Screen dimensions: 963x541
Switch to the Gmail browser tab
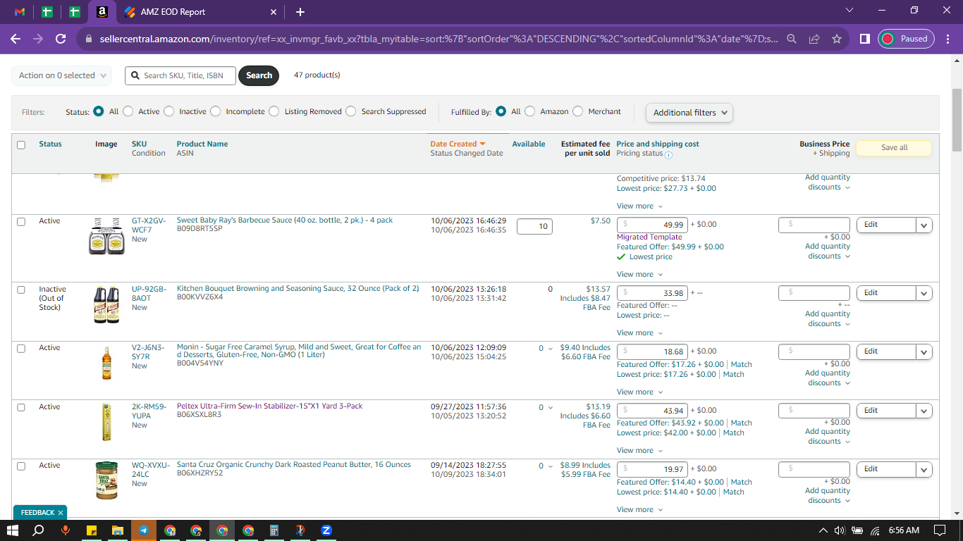[20, 12]
